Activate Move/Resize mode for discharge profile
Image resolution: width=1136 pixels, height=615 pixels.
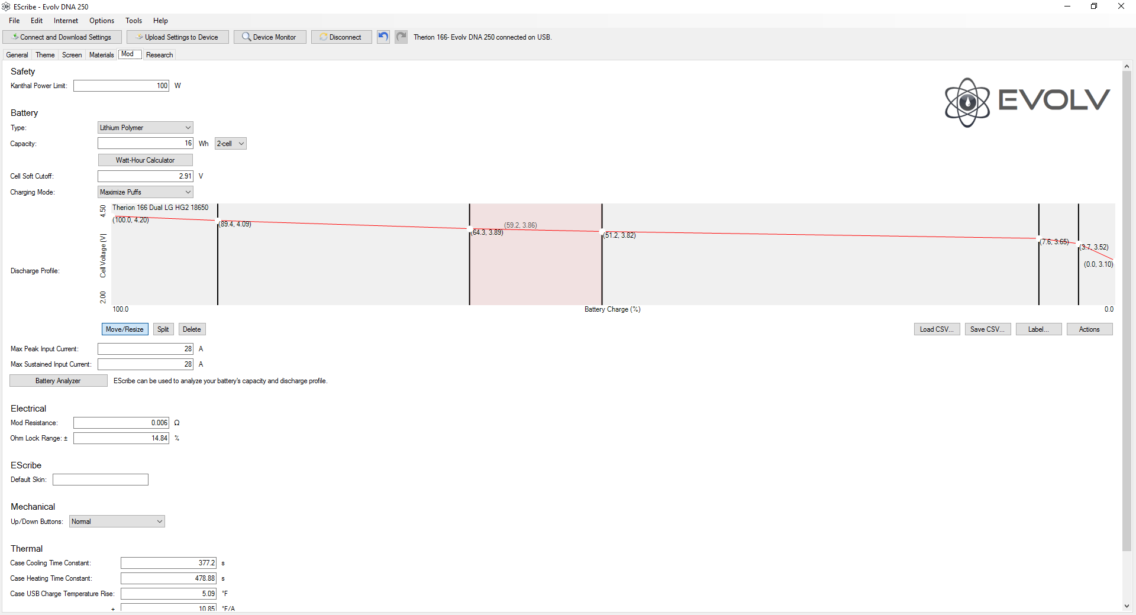[x=125, y=329]
